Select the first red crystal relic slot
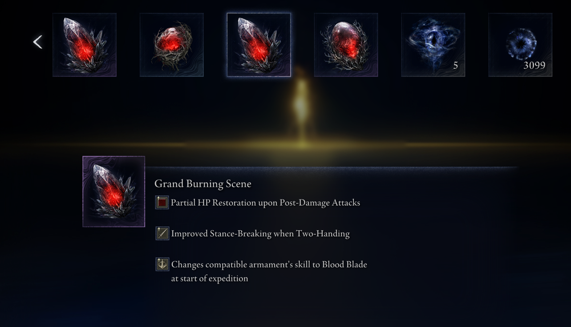The width and height of the screenshot is (571, 327). (85, 45)
